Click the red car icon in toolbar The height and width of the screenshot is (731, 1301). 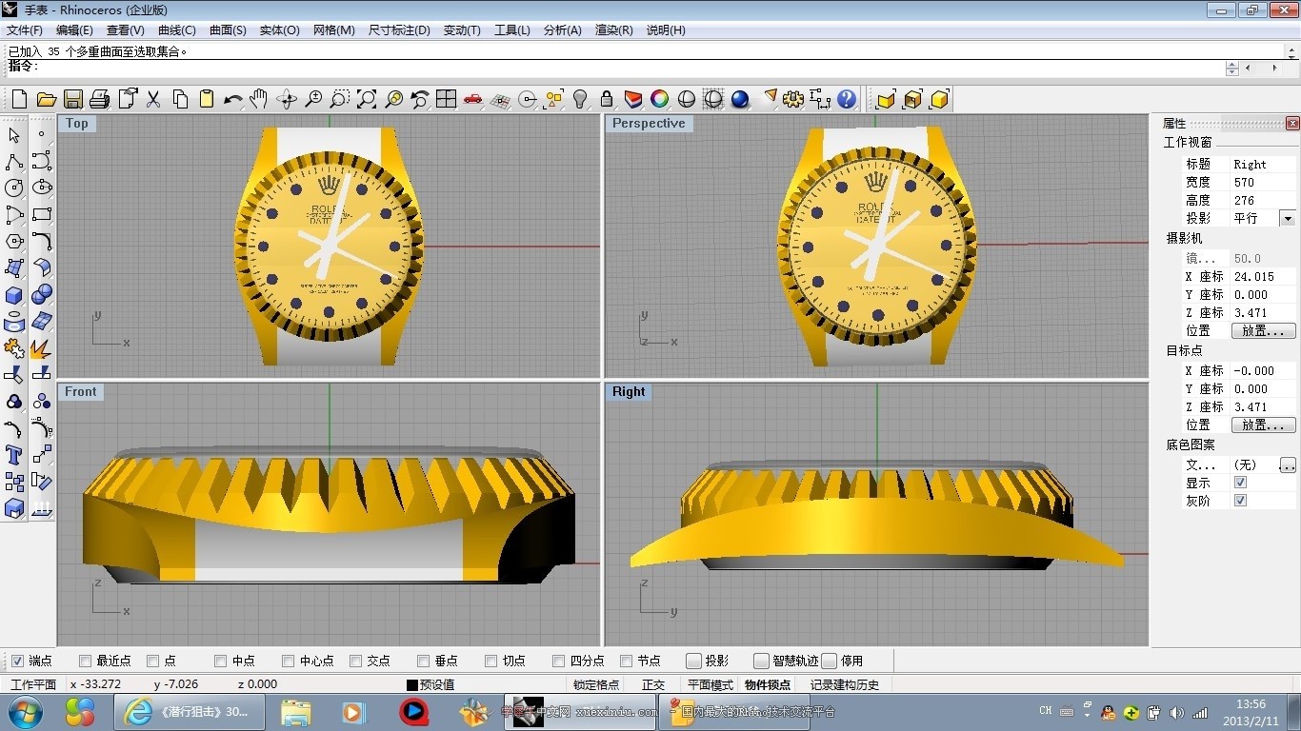coord(472,99)
